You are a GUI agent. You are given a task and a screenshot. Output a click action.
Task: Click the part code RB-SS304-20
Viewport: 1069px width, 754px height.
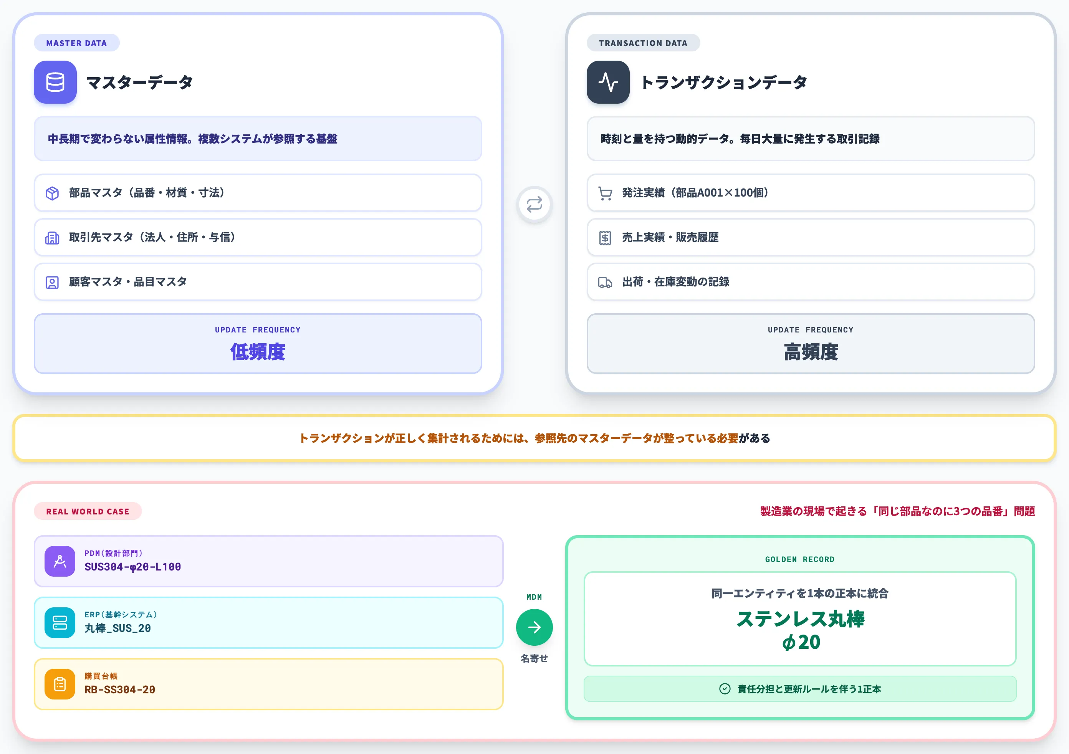point(120,689)
